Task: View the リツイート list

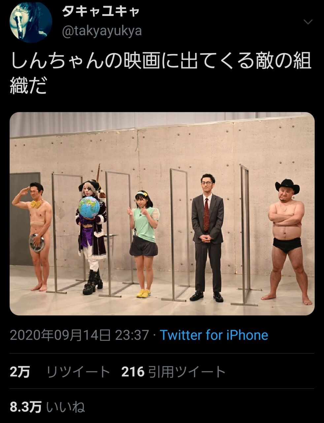Action: (x=78, y=372)
